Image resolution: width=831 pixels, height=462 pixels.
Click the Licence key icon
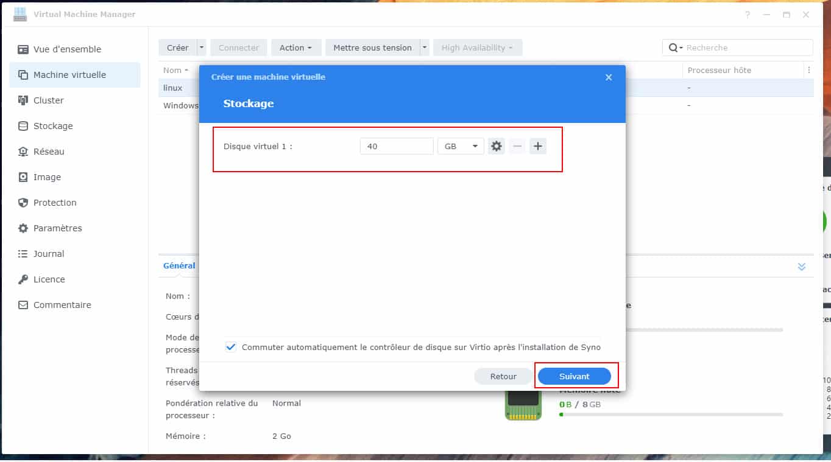coord(23,279)
